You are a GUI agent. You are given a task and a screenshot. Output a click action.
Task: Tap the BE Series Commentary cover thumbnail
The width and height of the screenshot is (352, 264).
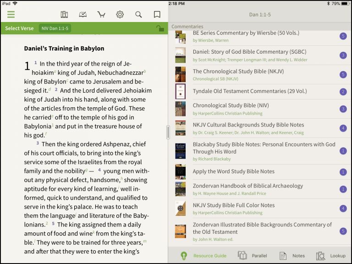click(x=180, y=37)
